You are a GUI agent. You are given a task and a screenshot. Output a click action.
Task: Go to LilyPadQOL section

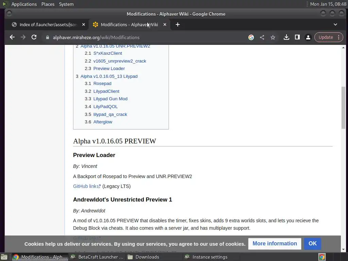pos(105,107)
